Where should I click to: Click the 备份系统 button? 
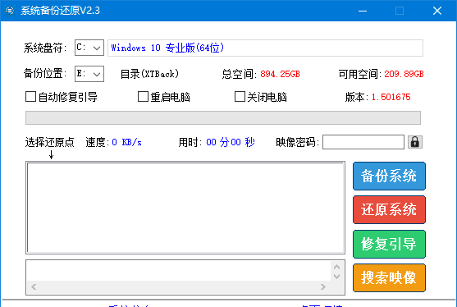tap(389, 176)
